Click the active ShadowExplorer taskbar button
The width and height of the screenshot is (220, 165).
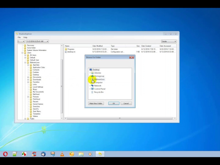tap(100, 154)
